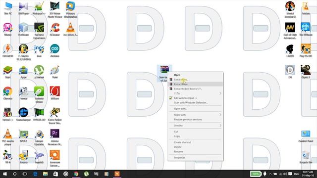Choose Open with... in context menu
The height and width of the screenshot is (178, 317).
click(196, 109)
